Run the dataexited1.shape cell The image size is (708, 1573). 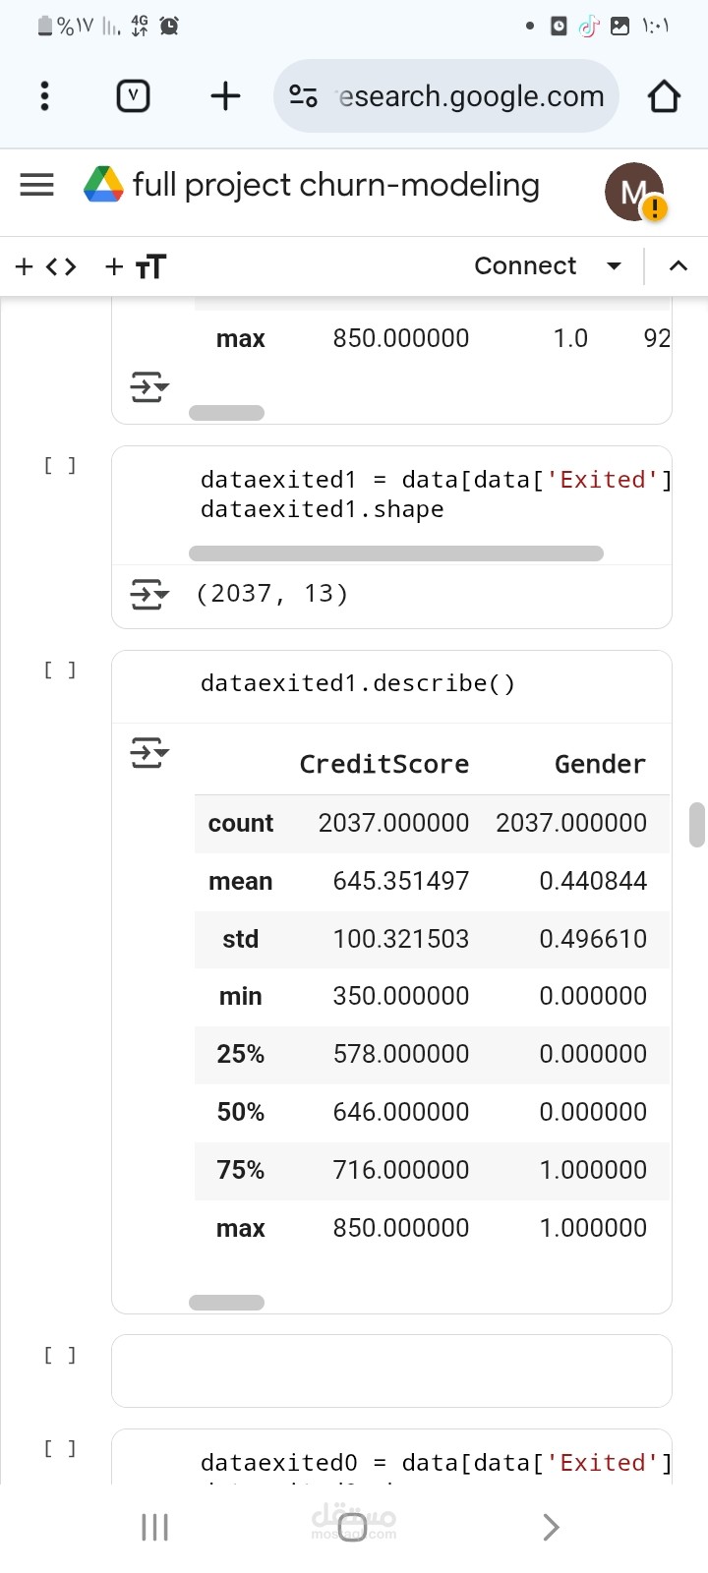pos(59,465)
